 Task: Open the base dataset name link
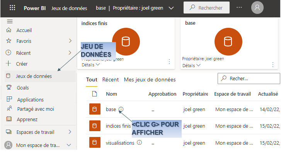click(x=111, y=109)
